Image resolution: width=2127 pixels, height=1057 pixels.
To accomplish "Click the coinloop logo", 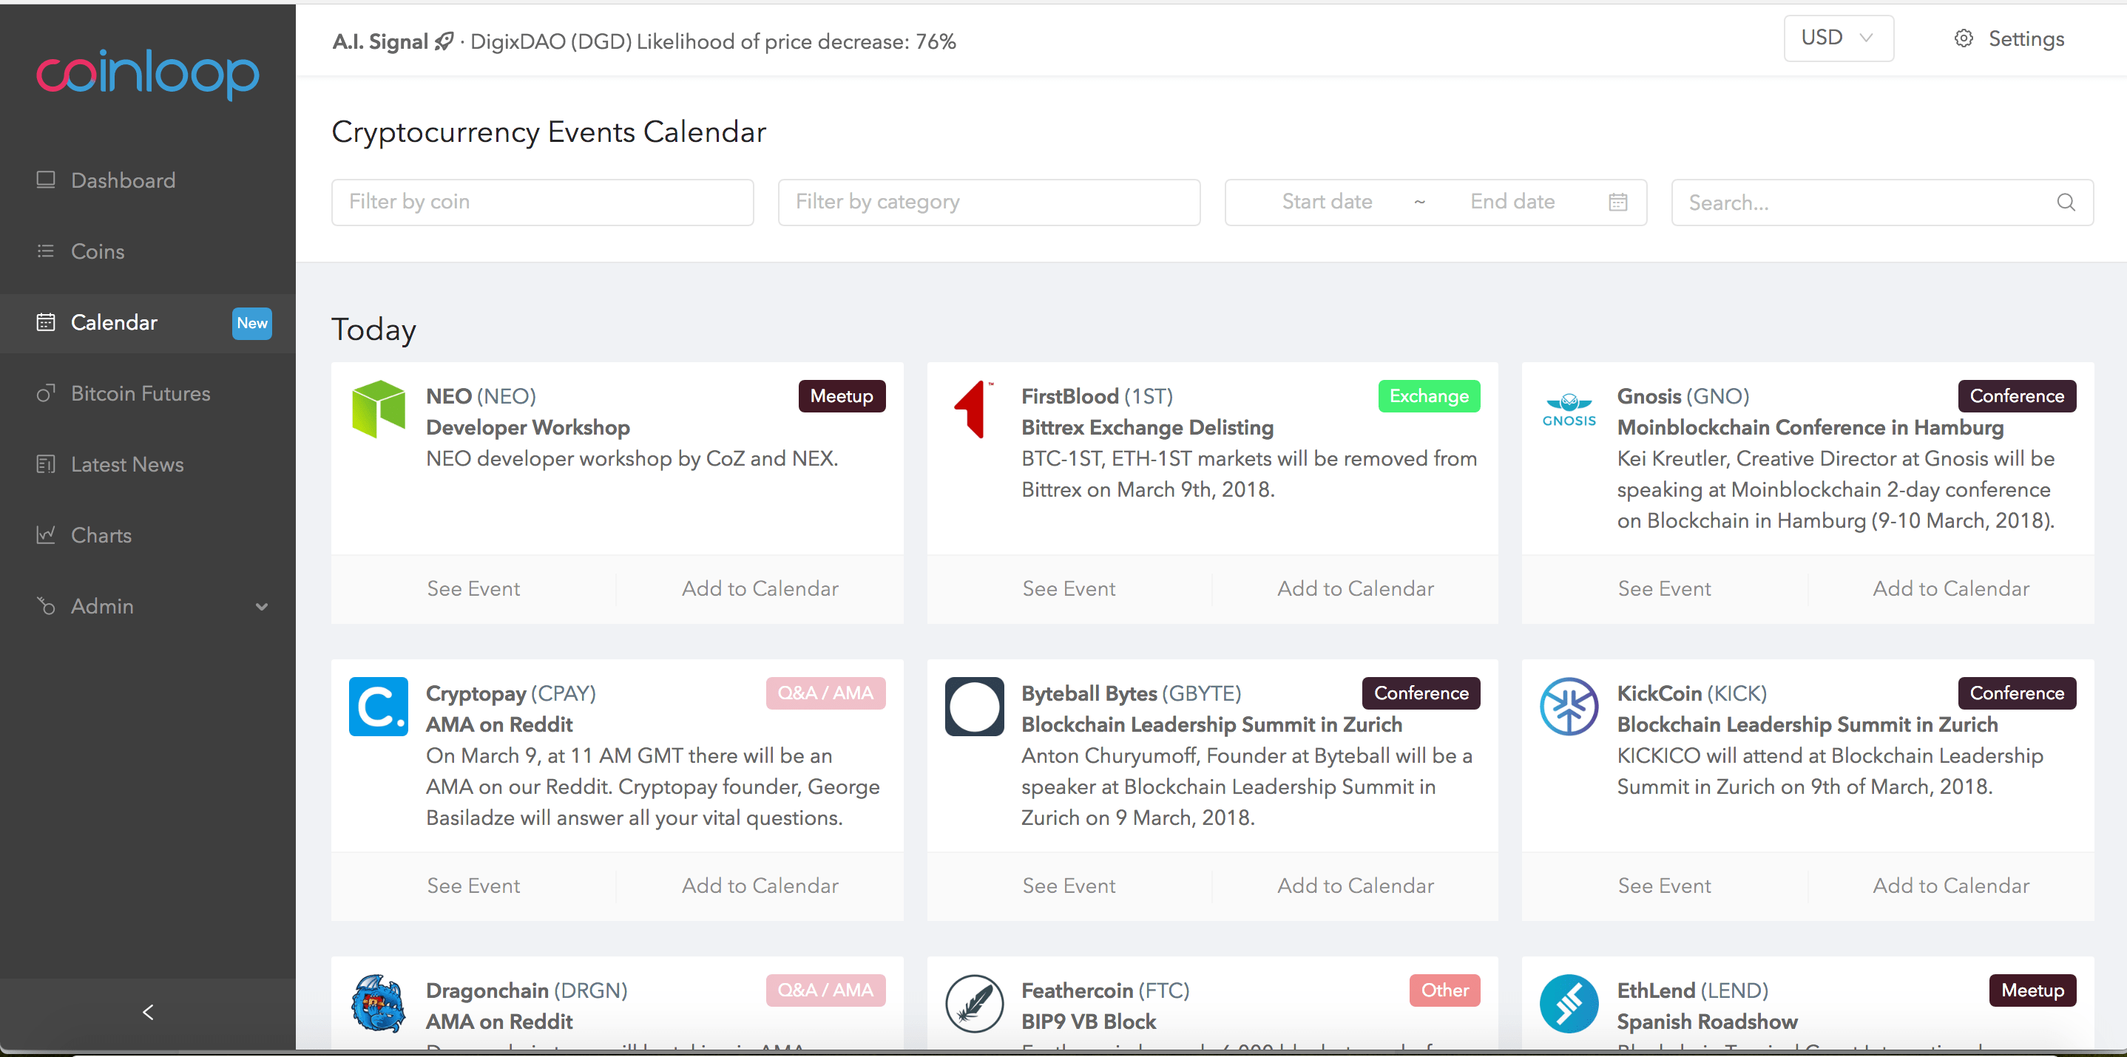I will pyautogui.click(x=147, y=74).
